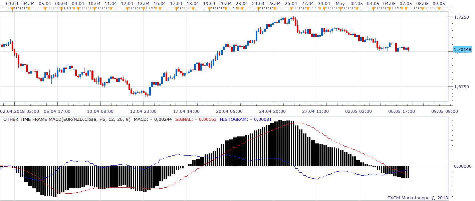
Task: Click the orange marker under 03.05
Action: point(373,8)
